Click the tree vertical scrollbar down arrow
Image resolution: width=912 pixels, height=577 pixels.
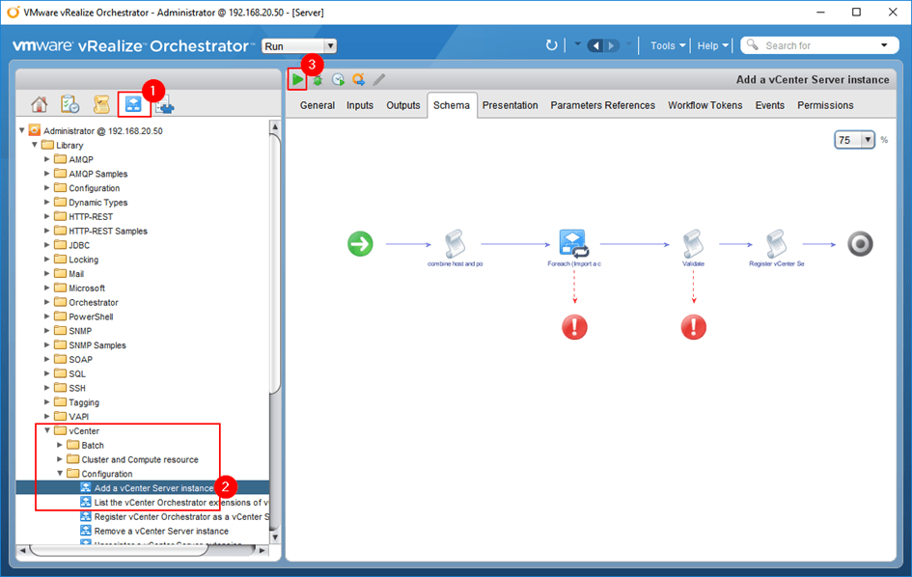coord(275,536)
